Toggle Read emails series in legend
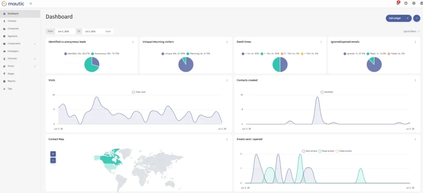This screenshot has width=423, height=193. point(326,151)
